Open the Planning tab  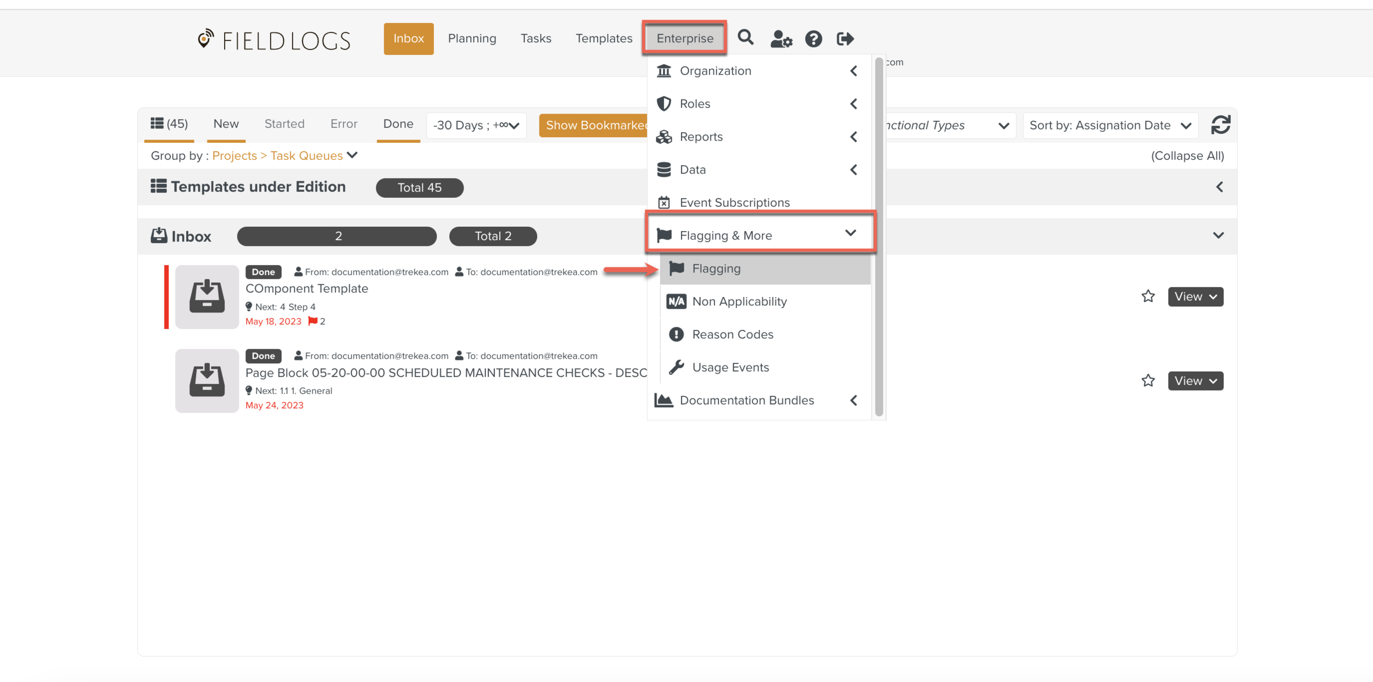pos(472,38)
